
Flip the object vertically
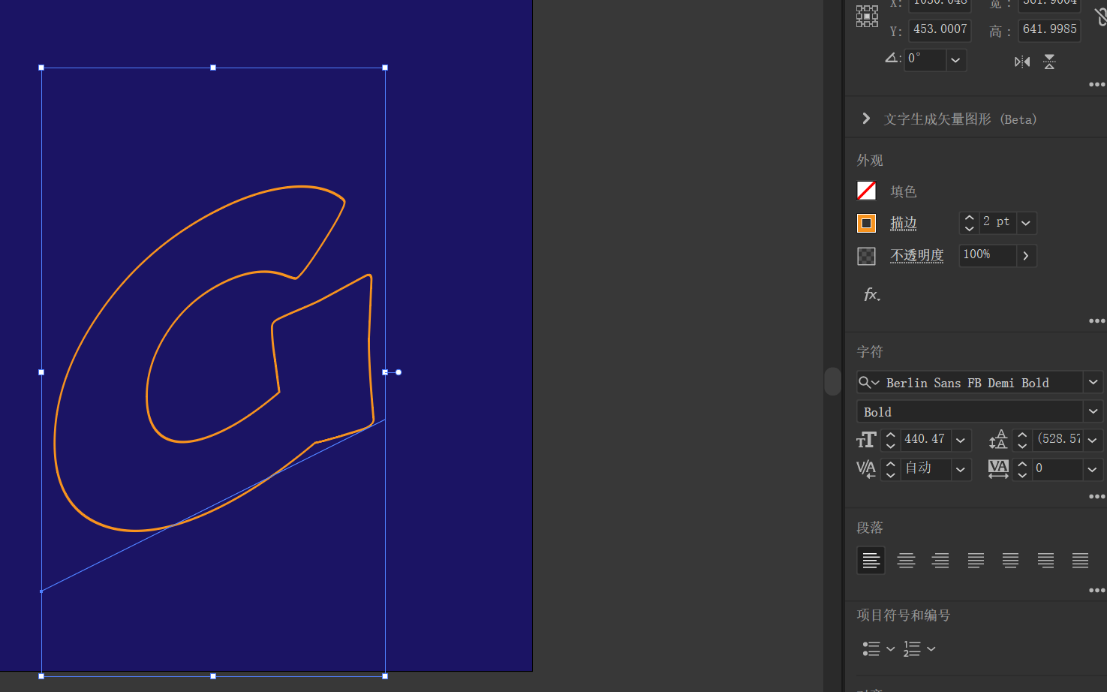[1049, 62]
